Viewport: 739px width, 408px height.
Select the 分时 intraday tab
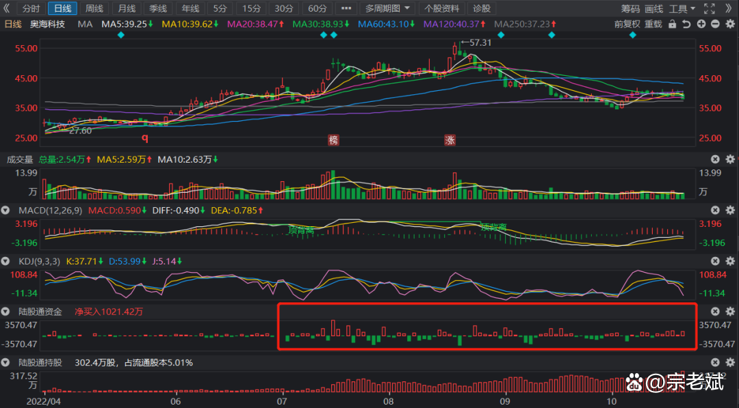[x=31, y=9]
